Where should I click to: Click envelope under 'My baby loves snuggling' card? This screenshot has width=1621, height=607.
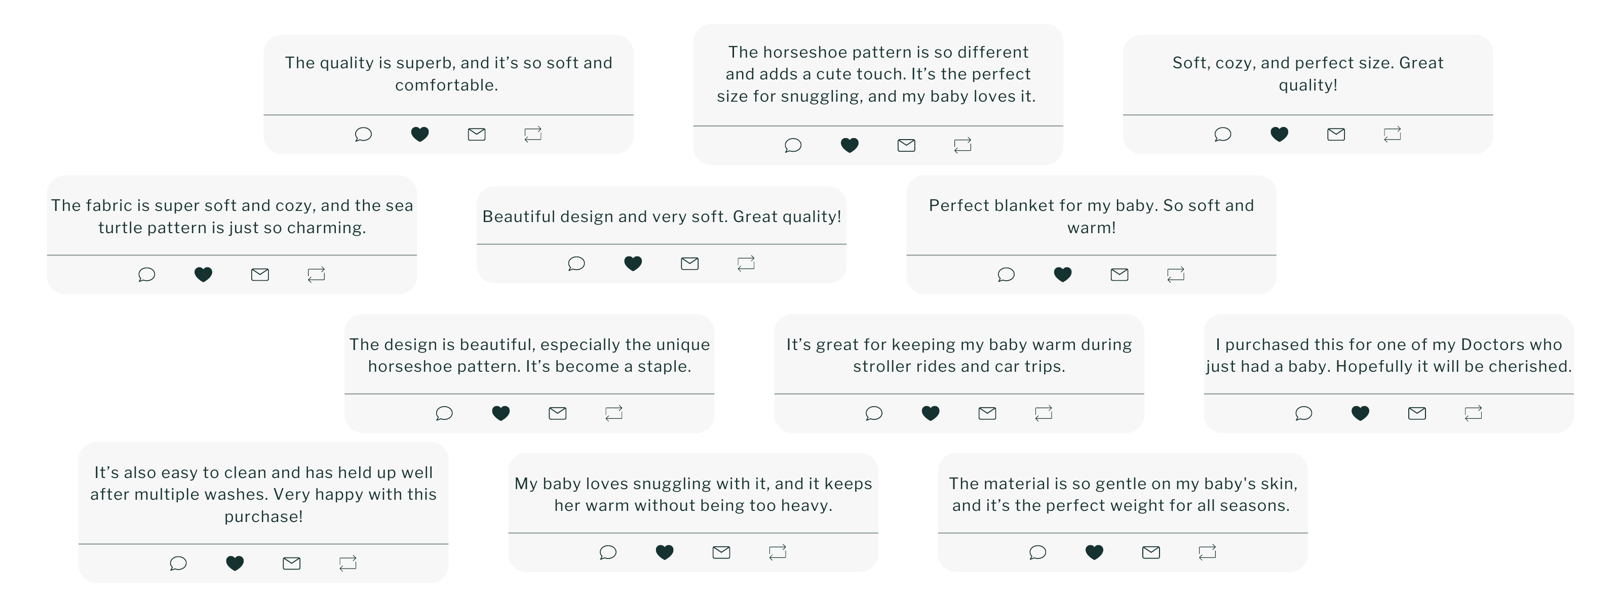720,552
